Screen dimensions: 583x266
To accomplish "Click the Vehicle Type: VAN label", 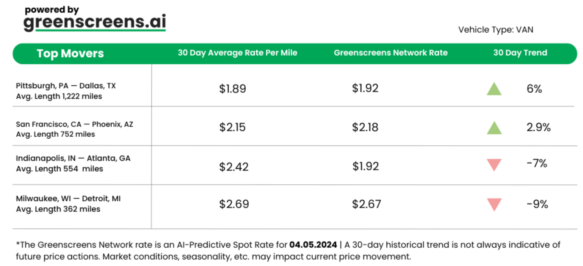I will tap(496, 30).
